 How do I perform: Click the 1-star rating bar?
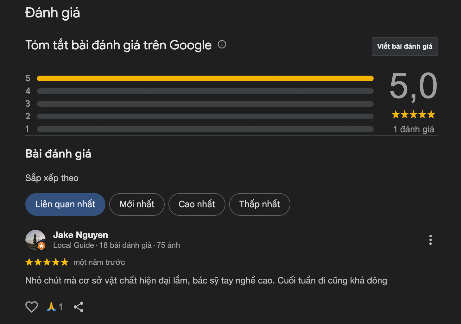point(205,129)
